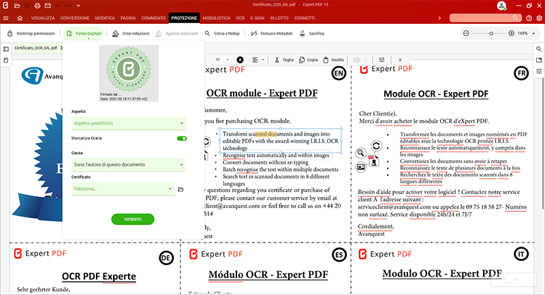Open the VISUALIZZA tab

pos(43,18)
